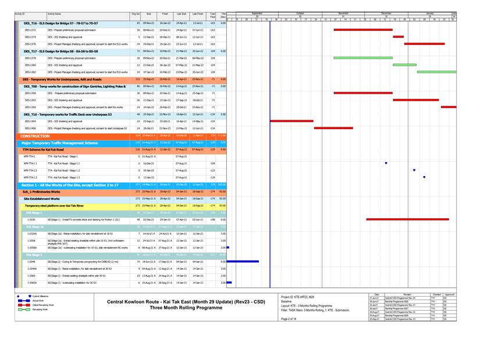Select the KPR-TTA-1.2 milestone diamond
Viewport: 484px width, 342px height.
point(414,170)
